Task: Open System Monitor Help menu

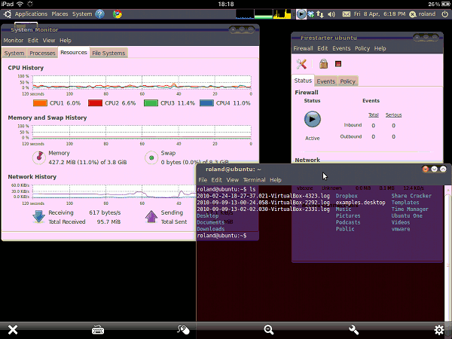Action: click(66, 41)
